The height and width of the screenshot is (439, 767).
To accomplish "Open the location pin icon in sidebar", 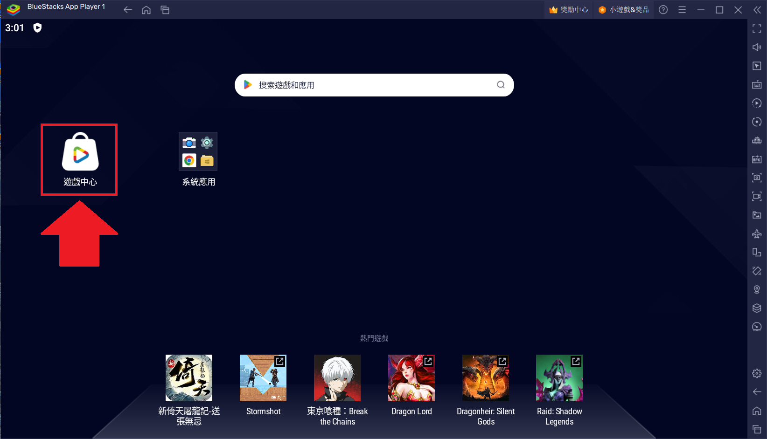I will click(x=757, y=289).
